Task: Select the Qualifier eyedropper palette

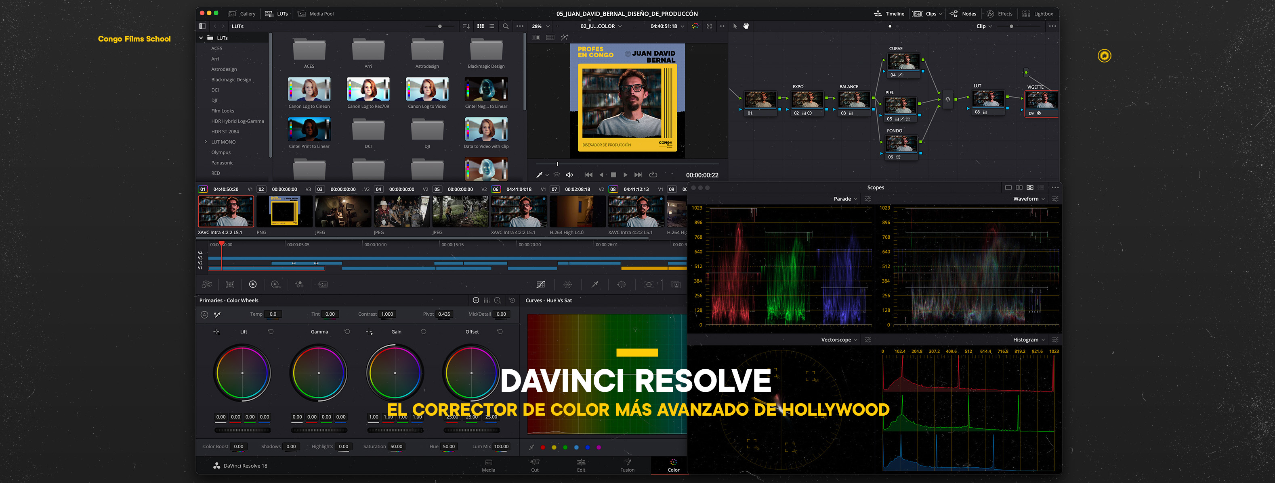Action: pos(595,284)
